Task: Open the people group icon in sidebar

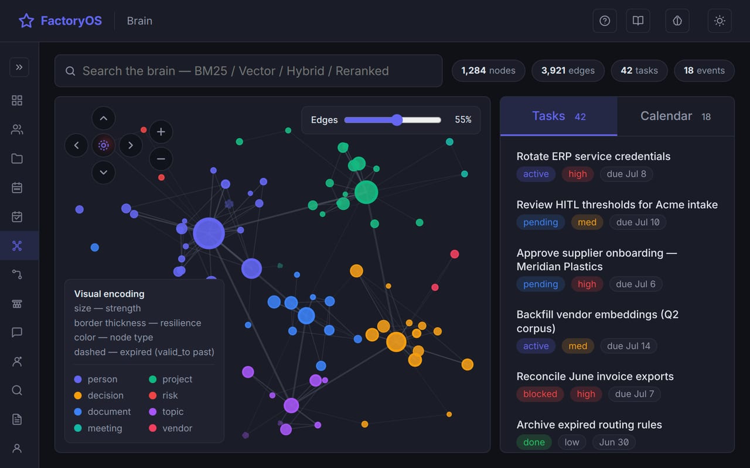Action: [x=17, y=130]
